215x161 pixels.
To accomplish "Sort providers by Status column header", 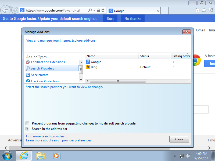I will (x=155, y=56).
